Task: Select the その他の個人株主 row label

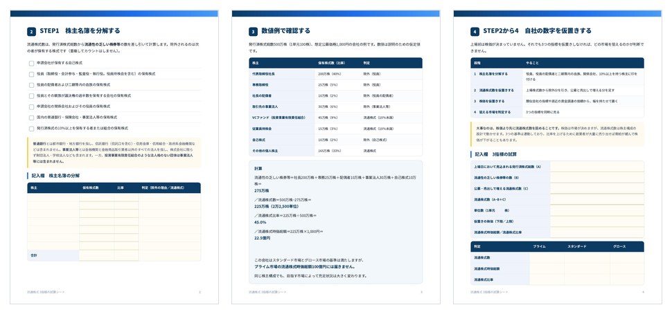Action: pos(264,151)
